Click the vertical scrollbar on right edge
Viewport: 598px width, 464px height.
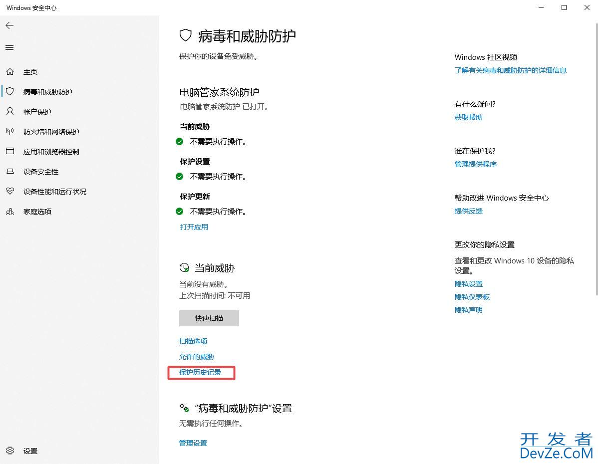(x=597, y=158)
